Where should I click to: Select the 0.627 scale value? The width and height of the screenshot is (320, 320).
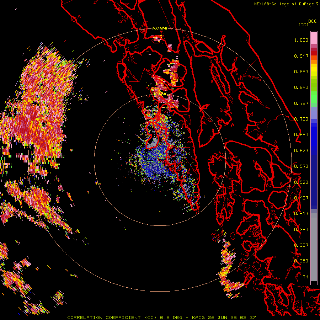[301, 151]
